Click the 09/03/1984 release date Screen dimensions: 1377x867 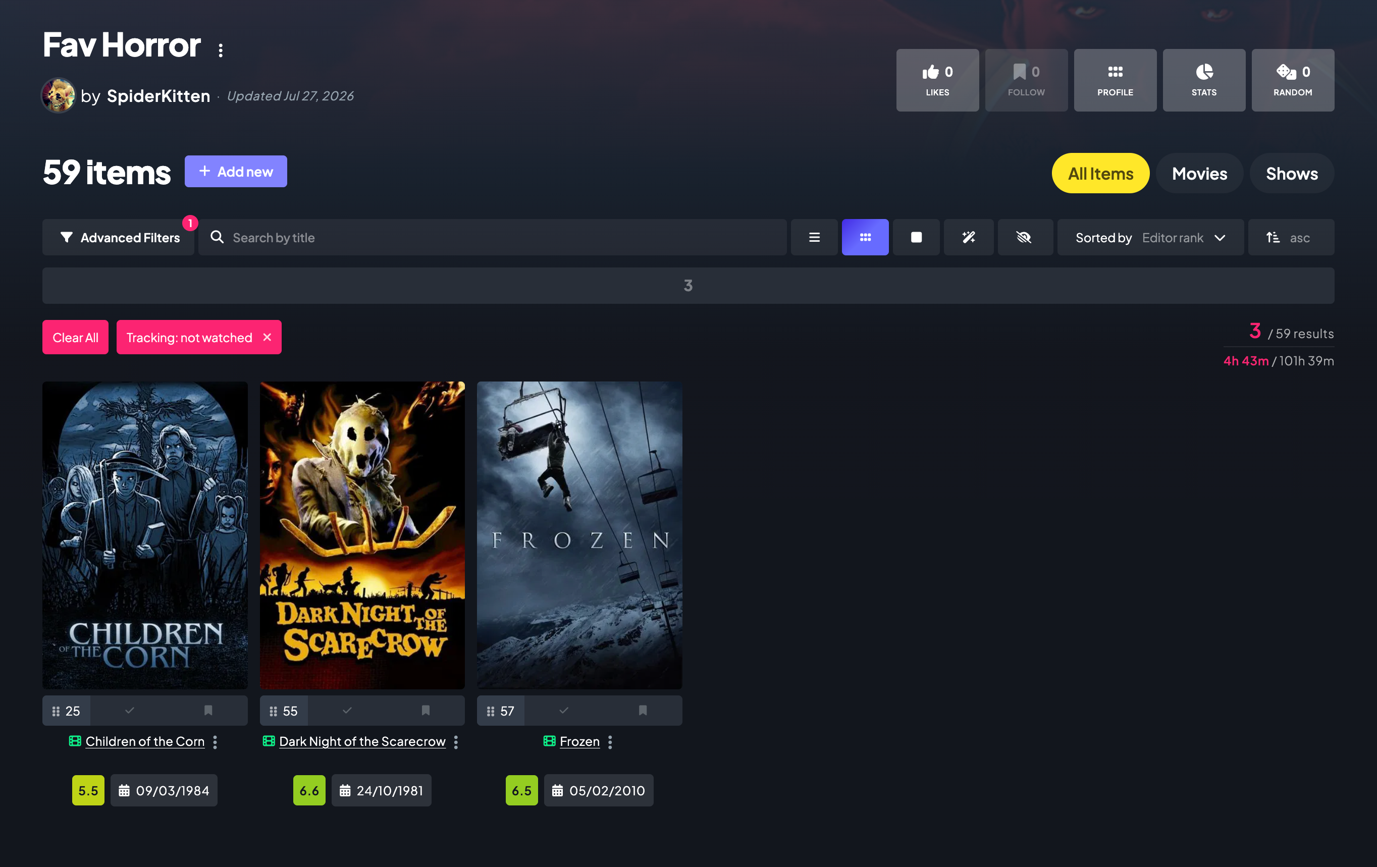tap(164, 790)
